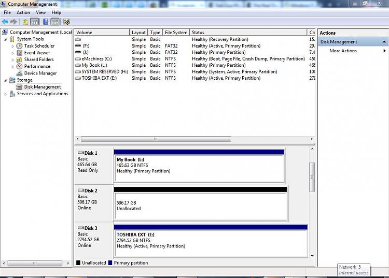Expand Services and Applications node
389x278 pixels.
click(6, 94)
